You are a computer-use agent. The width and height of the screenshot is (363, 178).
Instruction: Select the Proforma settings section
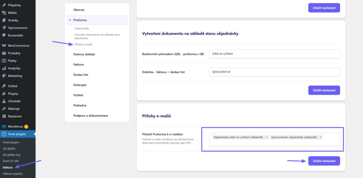pos(97,20)
